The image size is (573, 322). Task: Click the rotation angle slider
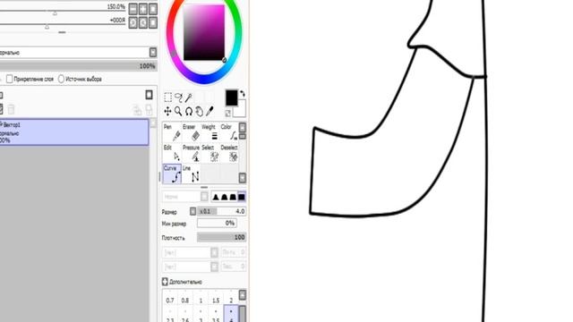click(63, 24)
